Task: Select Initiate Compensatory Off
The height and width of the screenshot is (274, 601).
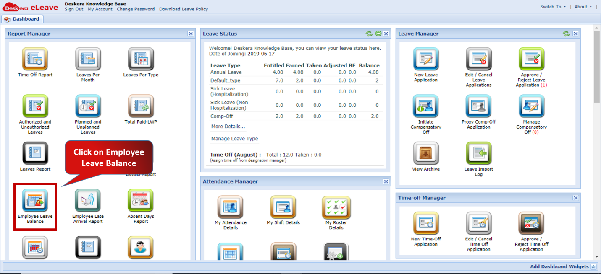Action: point(425,106)
